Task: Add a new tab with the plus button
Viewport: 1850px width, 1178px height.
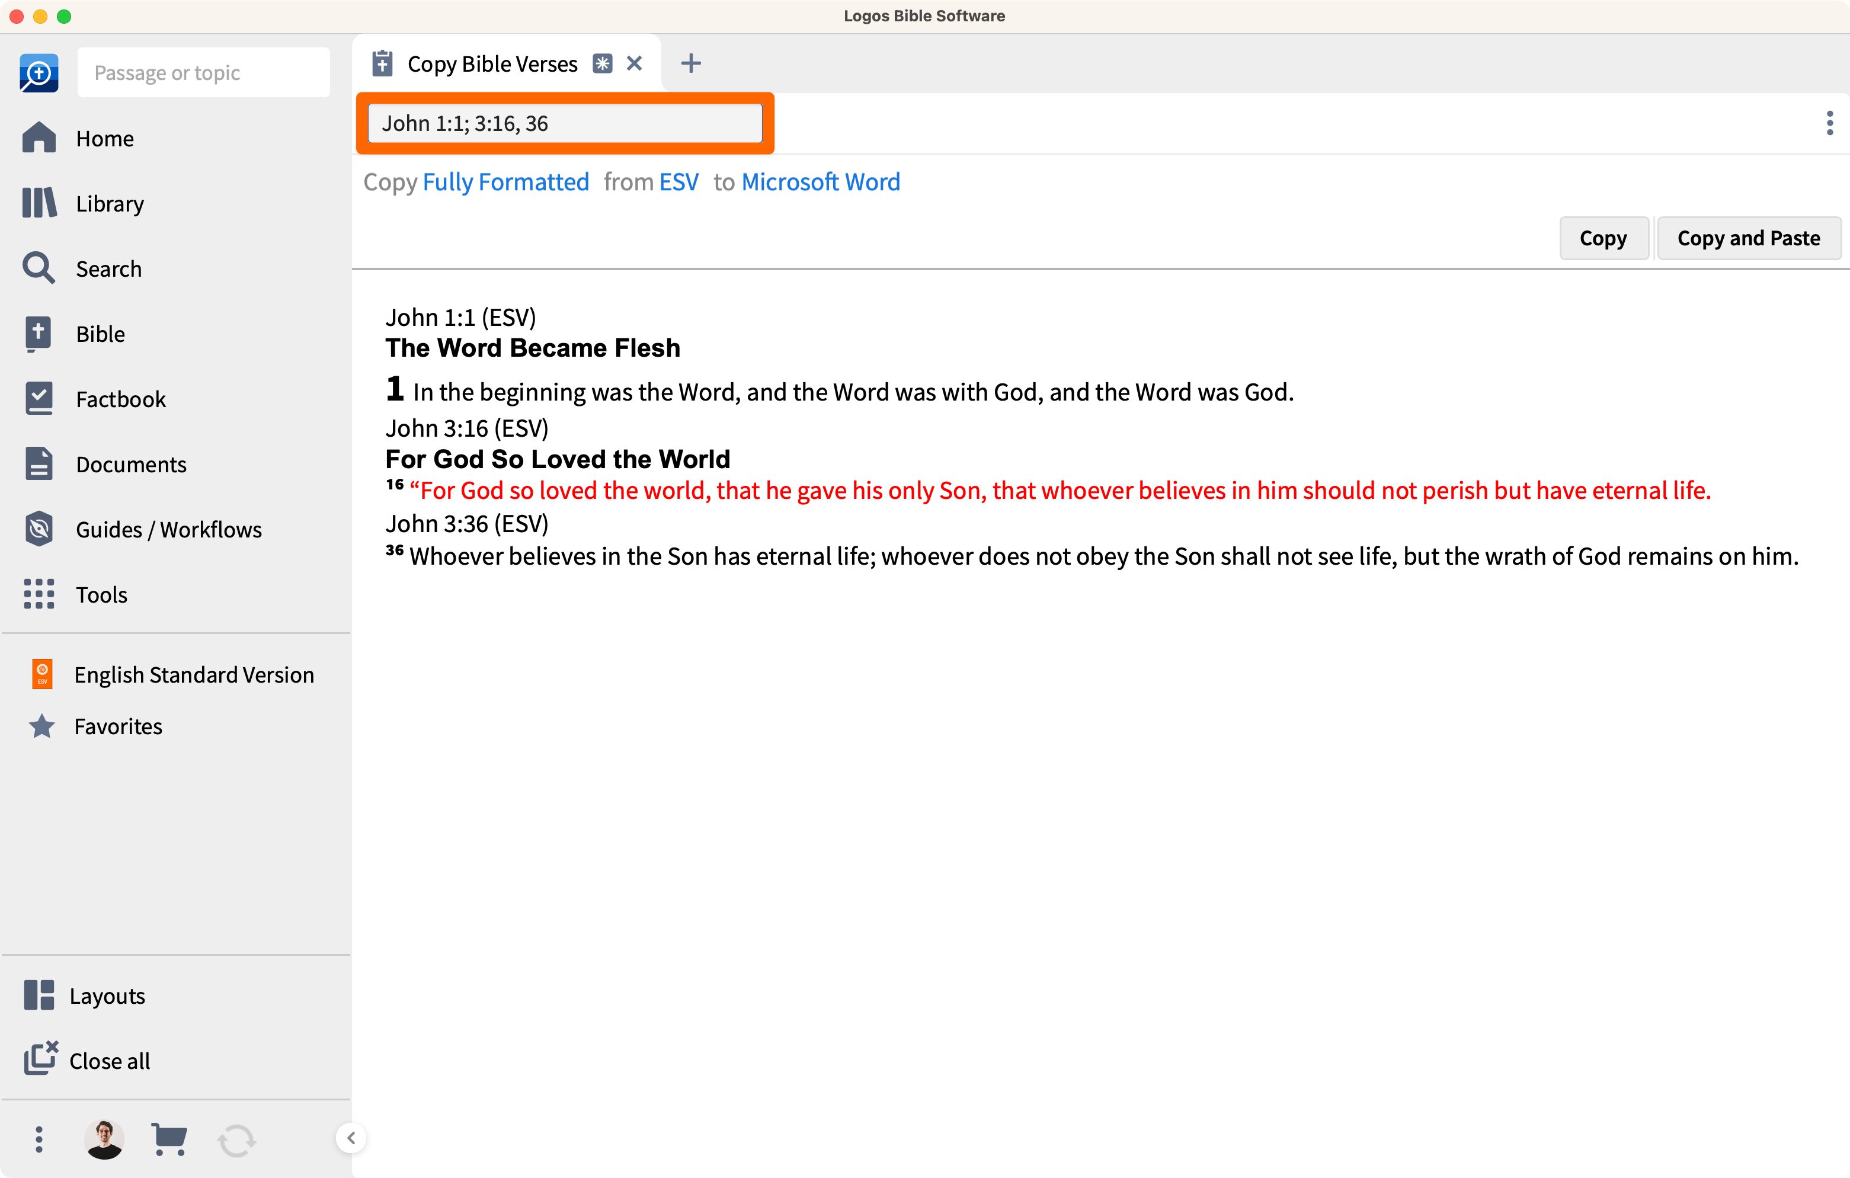Action: 691,63
